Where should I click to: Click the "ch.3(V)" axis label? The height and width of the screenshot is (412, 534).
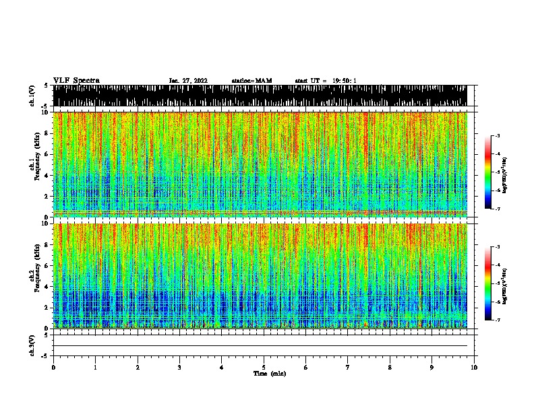pos(32,345)
